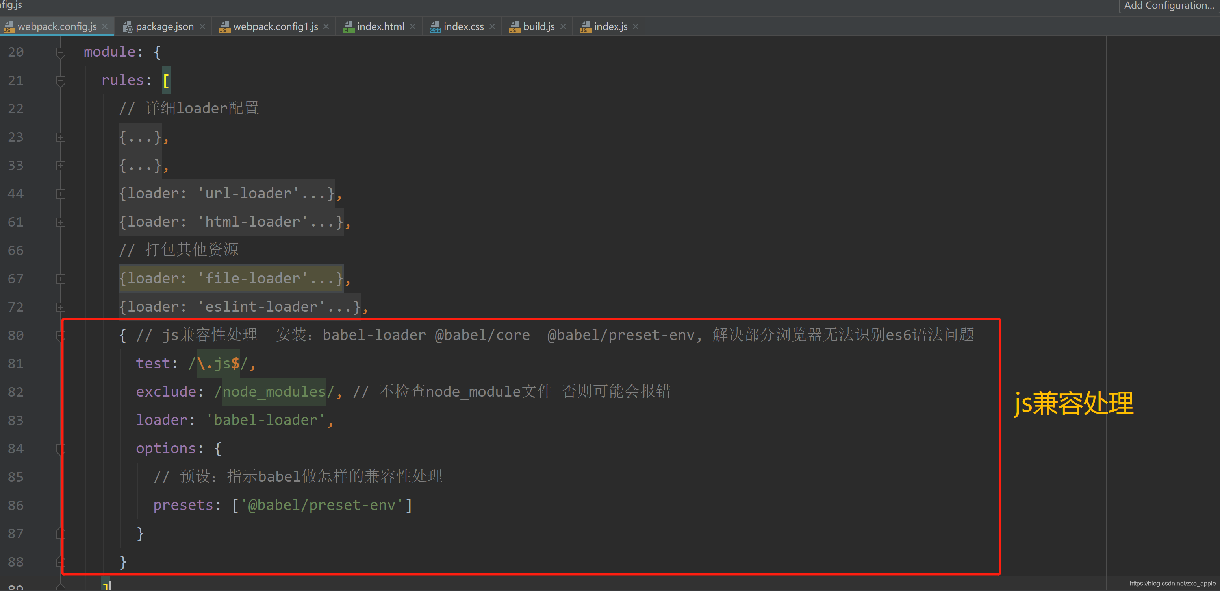
Task: Collapse the options block at line 84
Action: [x=61, y=449]
